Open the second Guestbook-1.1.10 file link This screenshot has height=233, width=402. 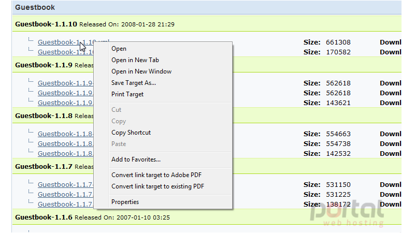(x=66, y=52)
